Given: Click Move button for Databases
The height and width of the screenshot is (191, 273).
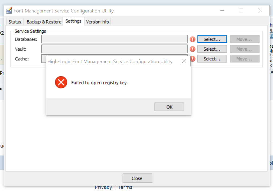Looking at the screenshot, I should (245, 39).
